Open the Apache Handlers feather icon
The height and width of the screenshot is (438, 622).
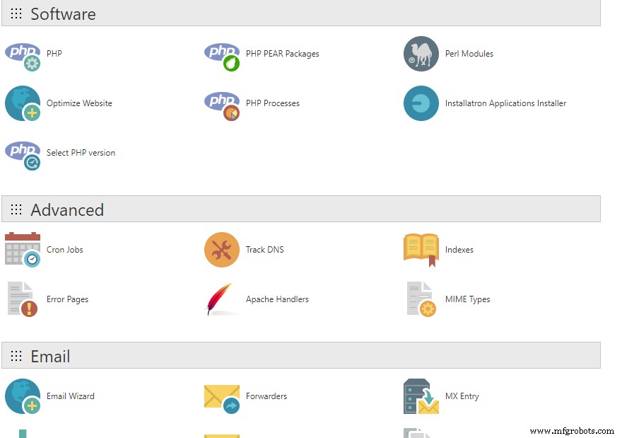[221, 299]
